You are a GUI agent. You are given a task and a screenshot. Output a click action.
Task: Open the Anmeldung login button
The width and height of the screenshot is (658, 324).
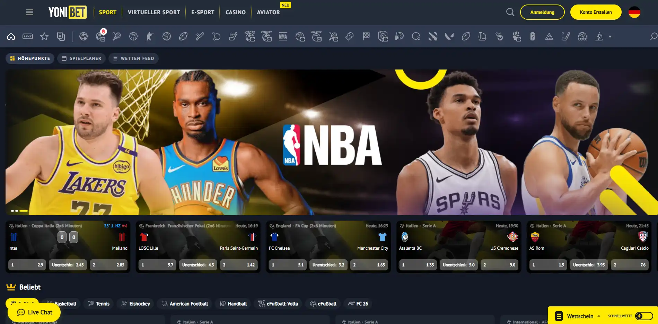(542, 12)
